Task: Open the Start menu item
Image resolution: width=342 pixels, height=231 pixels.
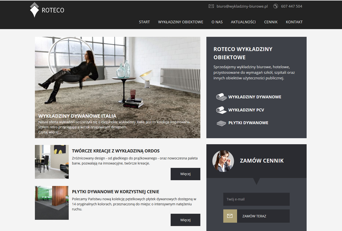Action: (144, 22)
